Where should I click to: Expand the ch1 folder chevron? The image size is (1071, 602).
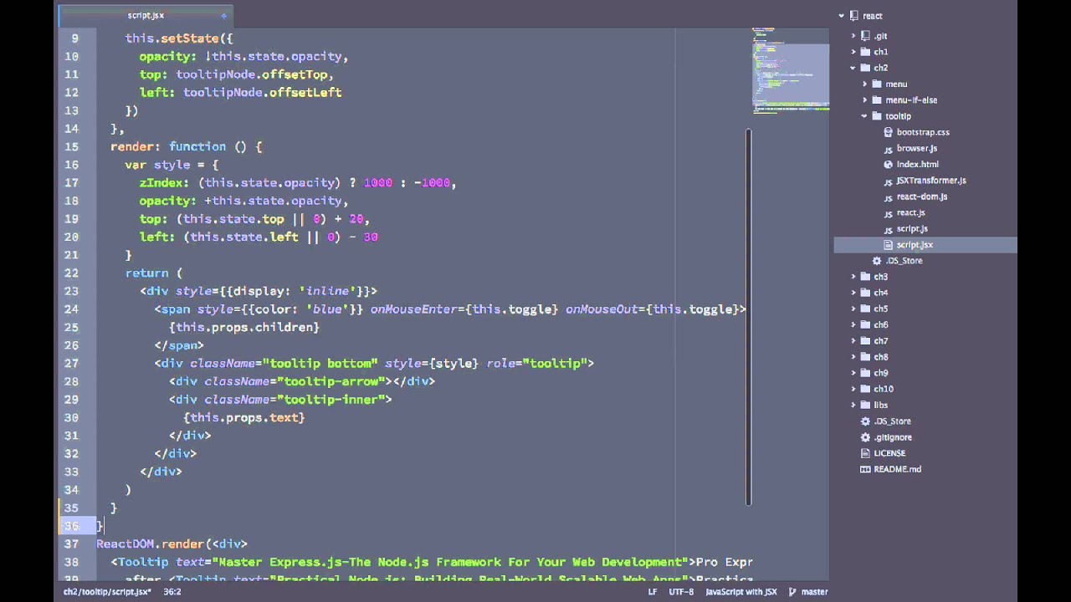tap(853, 52)
